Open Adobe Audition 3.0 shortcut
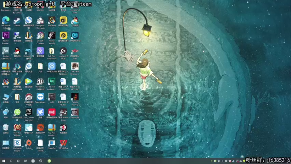 tap(6, 51)
